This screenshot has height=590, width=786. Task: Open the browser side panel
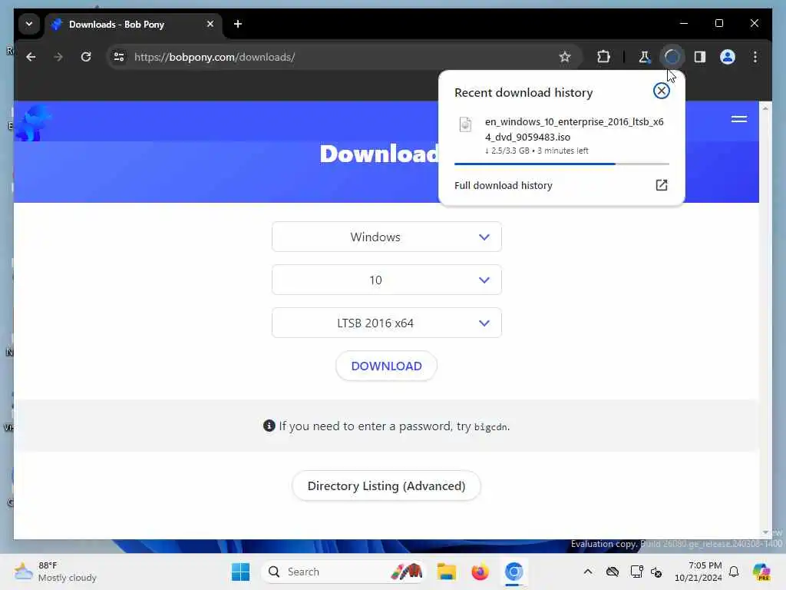[700, 57]
